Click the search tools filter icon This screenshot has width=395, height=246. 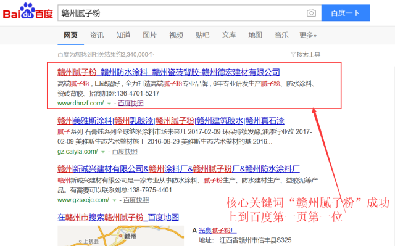point(293,54)
